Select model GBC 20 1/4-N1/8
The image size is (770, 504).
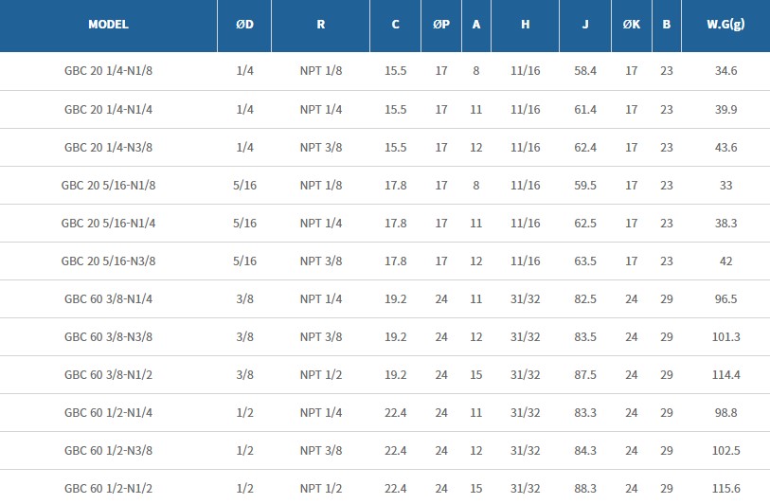(x=108, y=71)
